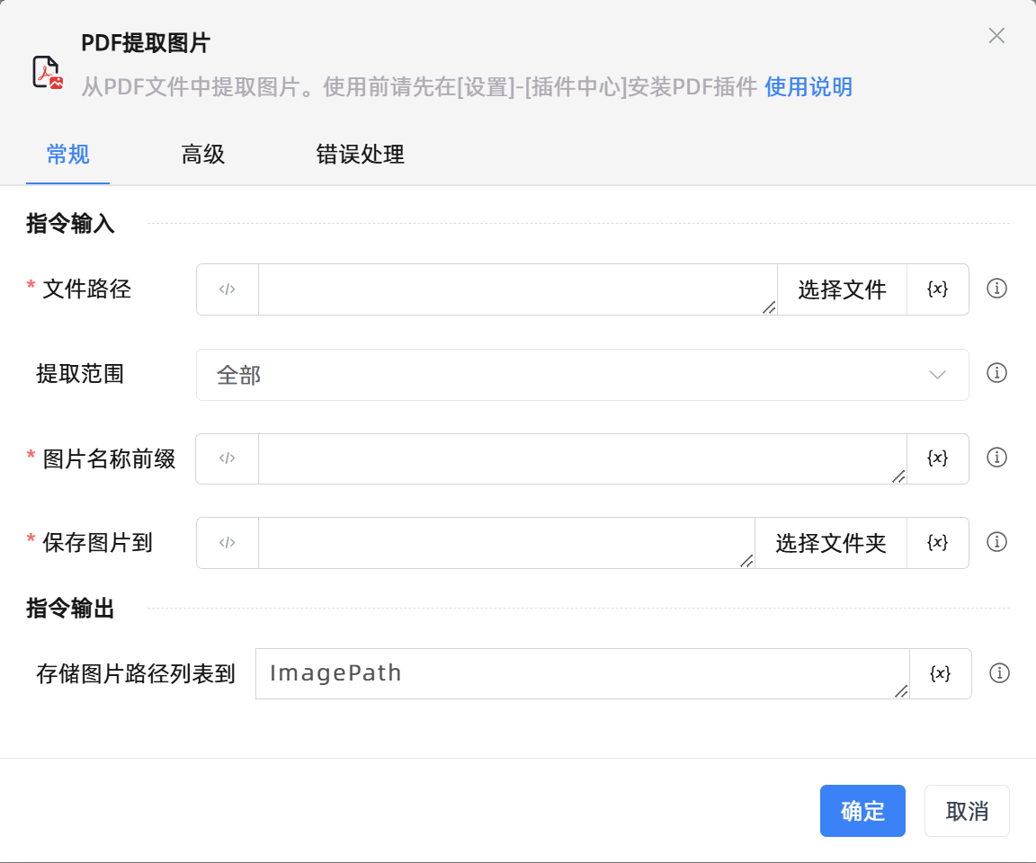
Task: Click the PDF提取图片 file icon
Action: point(48,73)
